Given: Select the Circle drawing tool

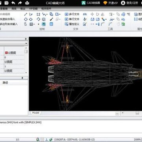Looking at the screenshot, I should (x=26, y=19).
